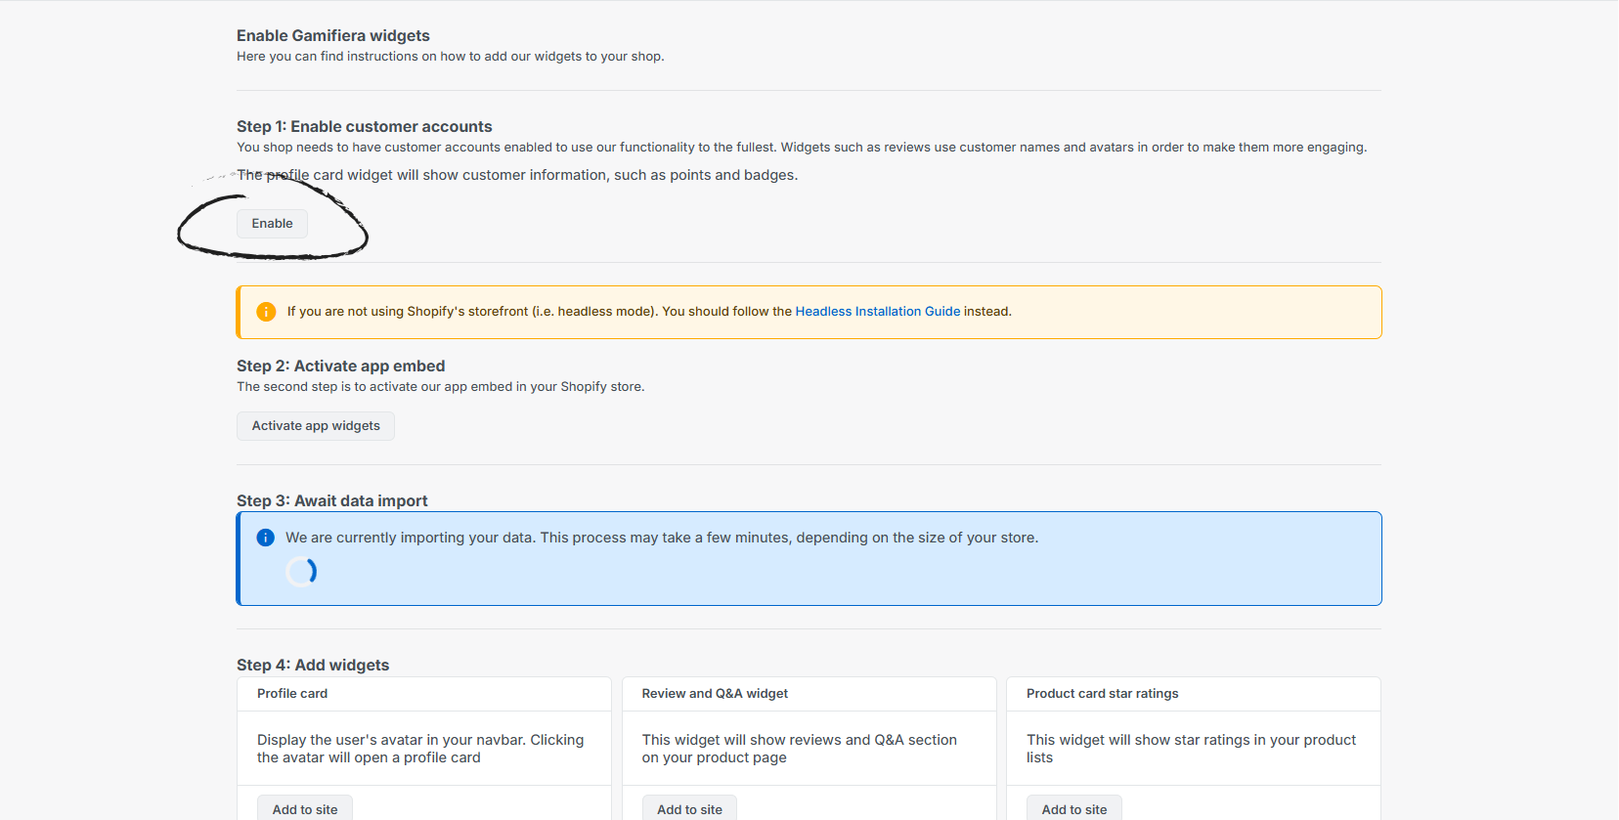Click the Step 3: Await data import heading
Image resolution: width=1619 pixels, height=820 pixels.
331,501
